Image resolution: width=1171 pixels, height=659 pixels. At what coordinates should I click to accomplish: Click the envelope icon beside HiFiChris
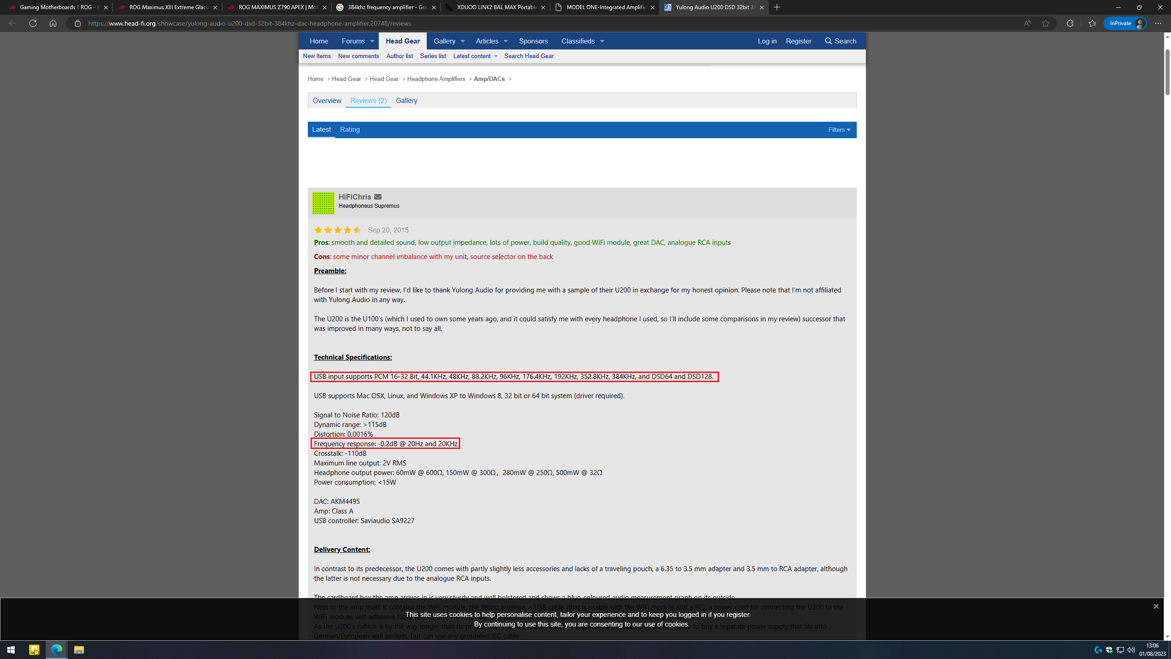[378, 197]
